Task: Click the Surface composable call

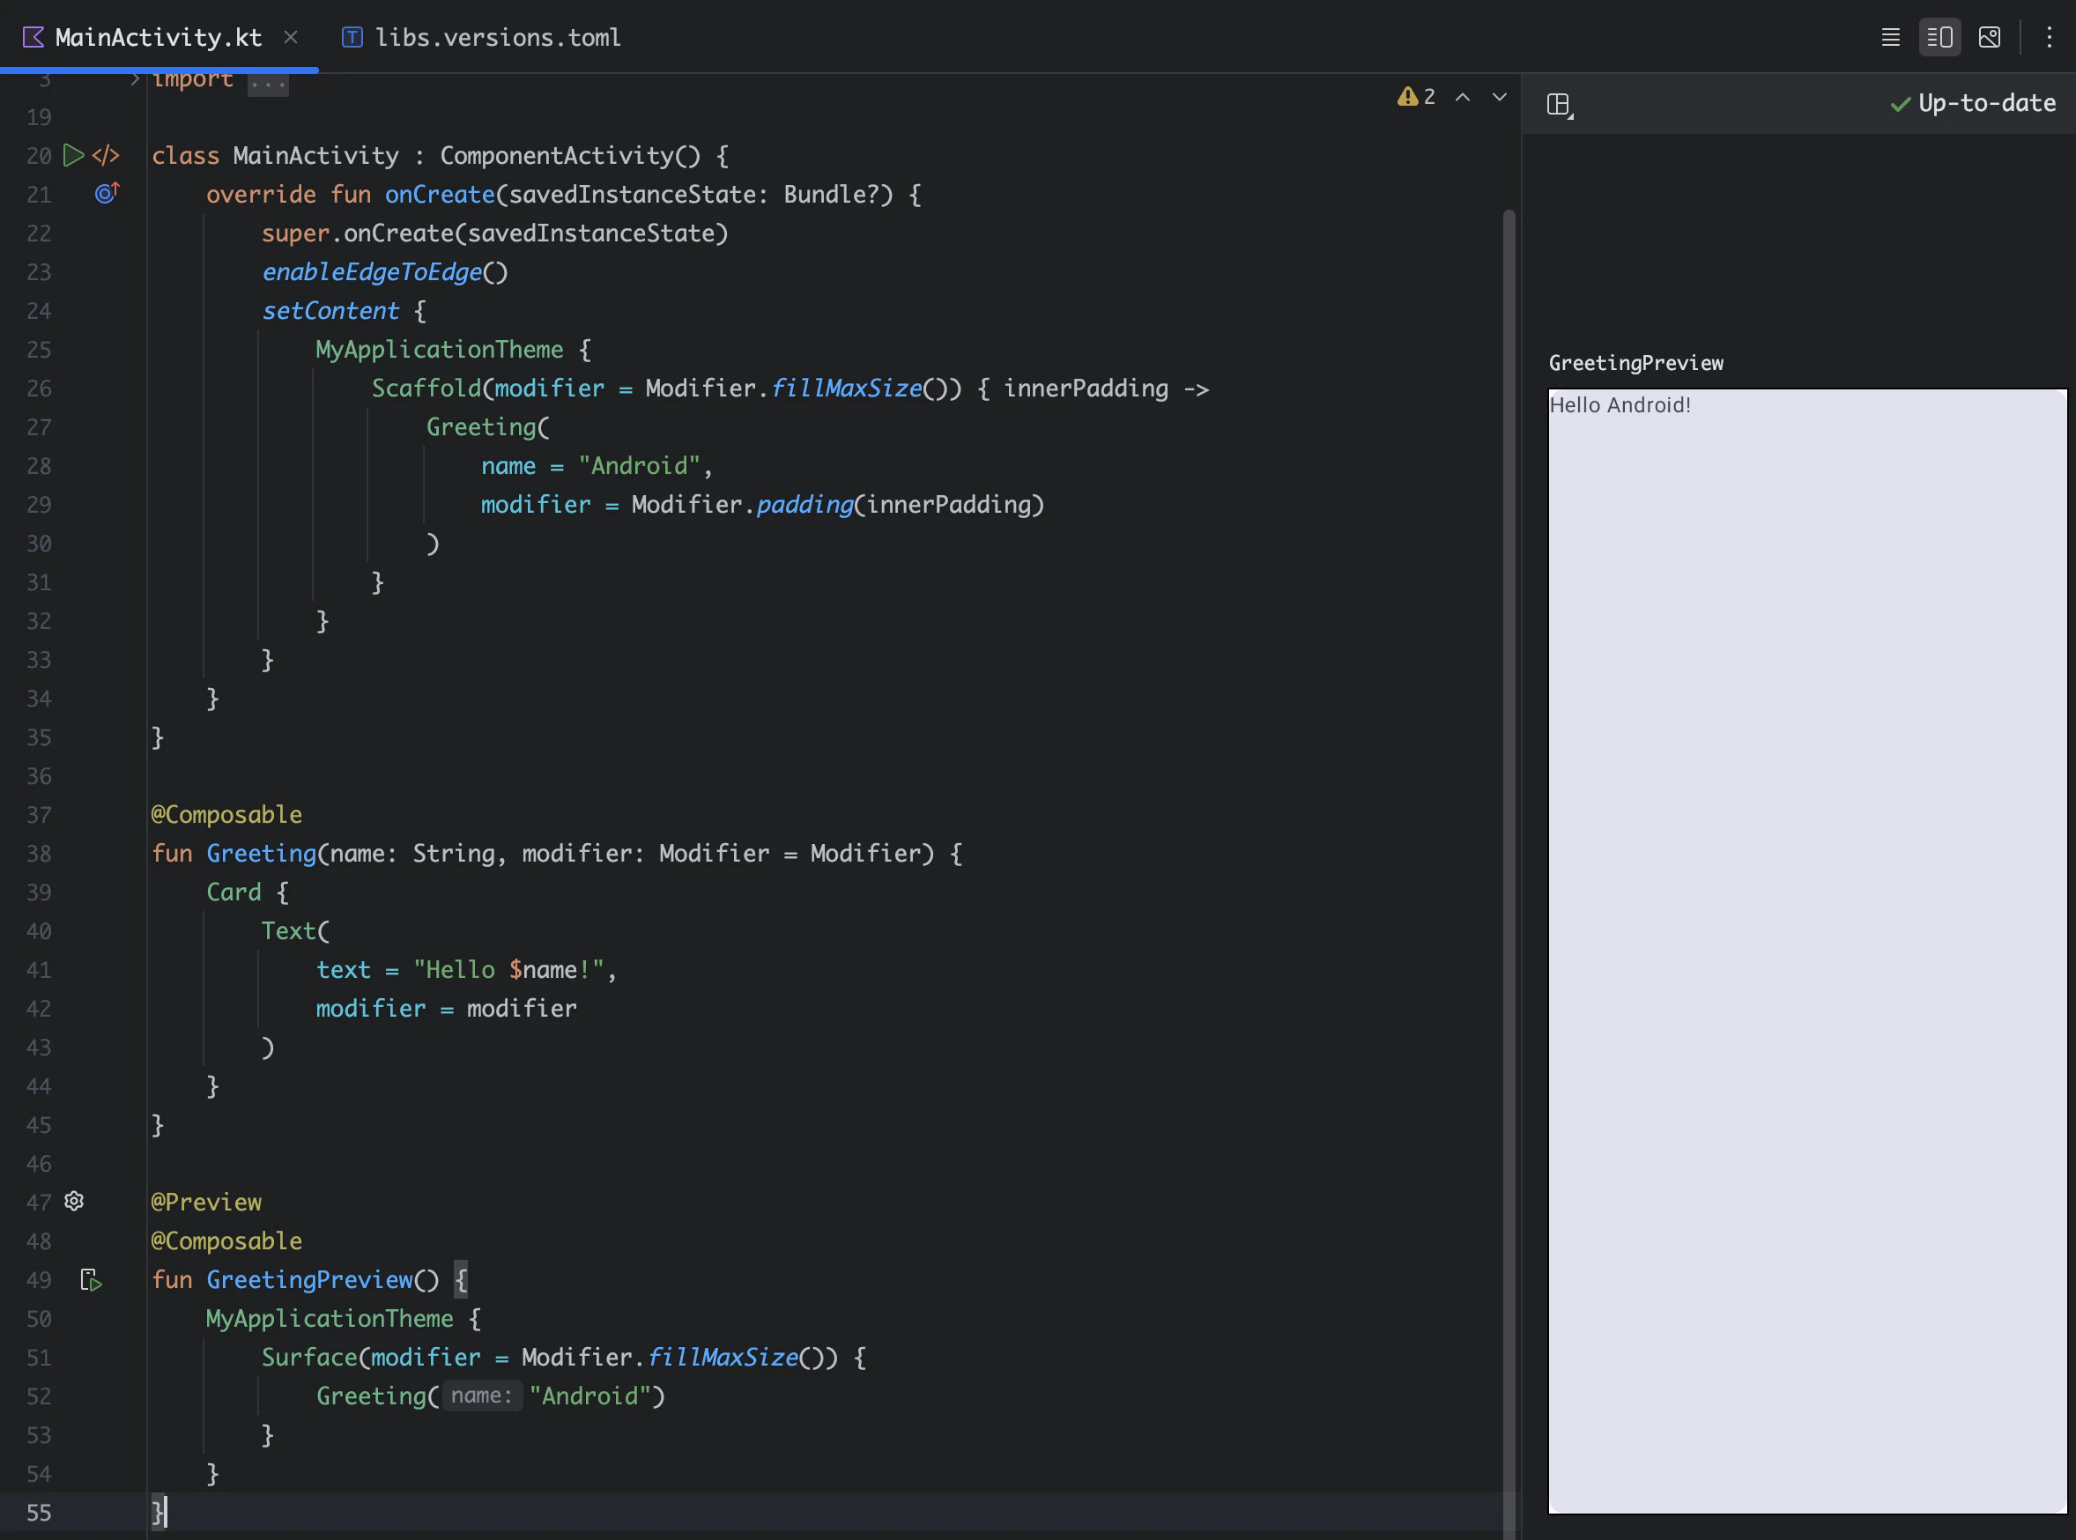Action: [x=309, y=1358]
